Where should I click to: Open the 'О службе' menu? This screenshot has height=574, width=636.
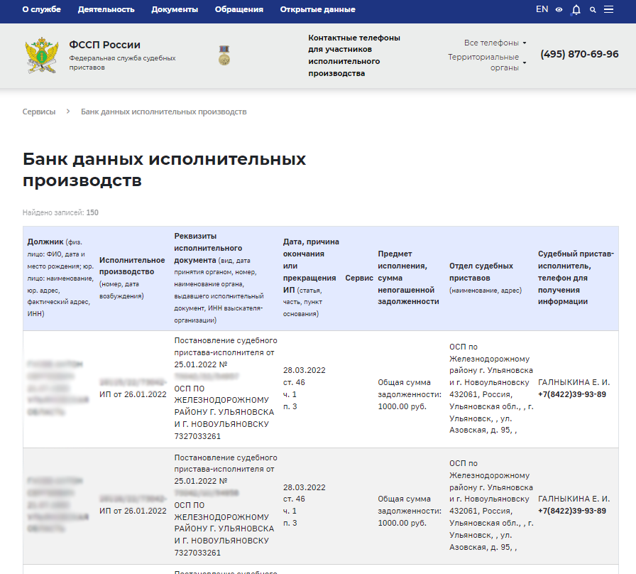point(41,9)
